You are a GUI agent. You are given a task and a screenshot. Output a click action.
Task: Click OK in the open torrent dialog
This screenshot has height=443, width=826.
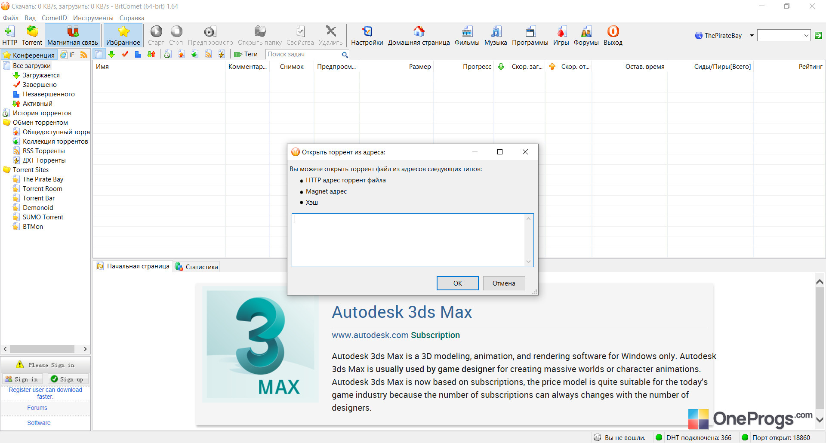coord(457,283)
